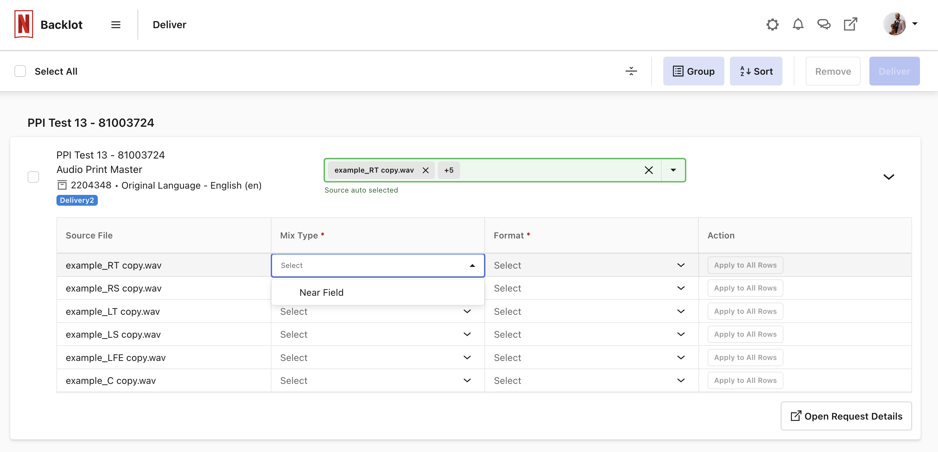The width and height of the screenshot is (938, 452).
Task: Open Mix Type dropdown for example_C copy.wav
Action: [x=378, y=380]
